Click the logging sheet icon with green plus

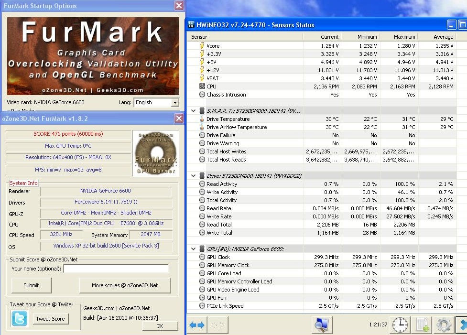click(x=423, y=325)
